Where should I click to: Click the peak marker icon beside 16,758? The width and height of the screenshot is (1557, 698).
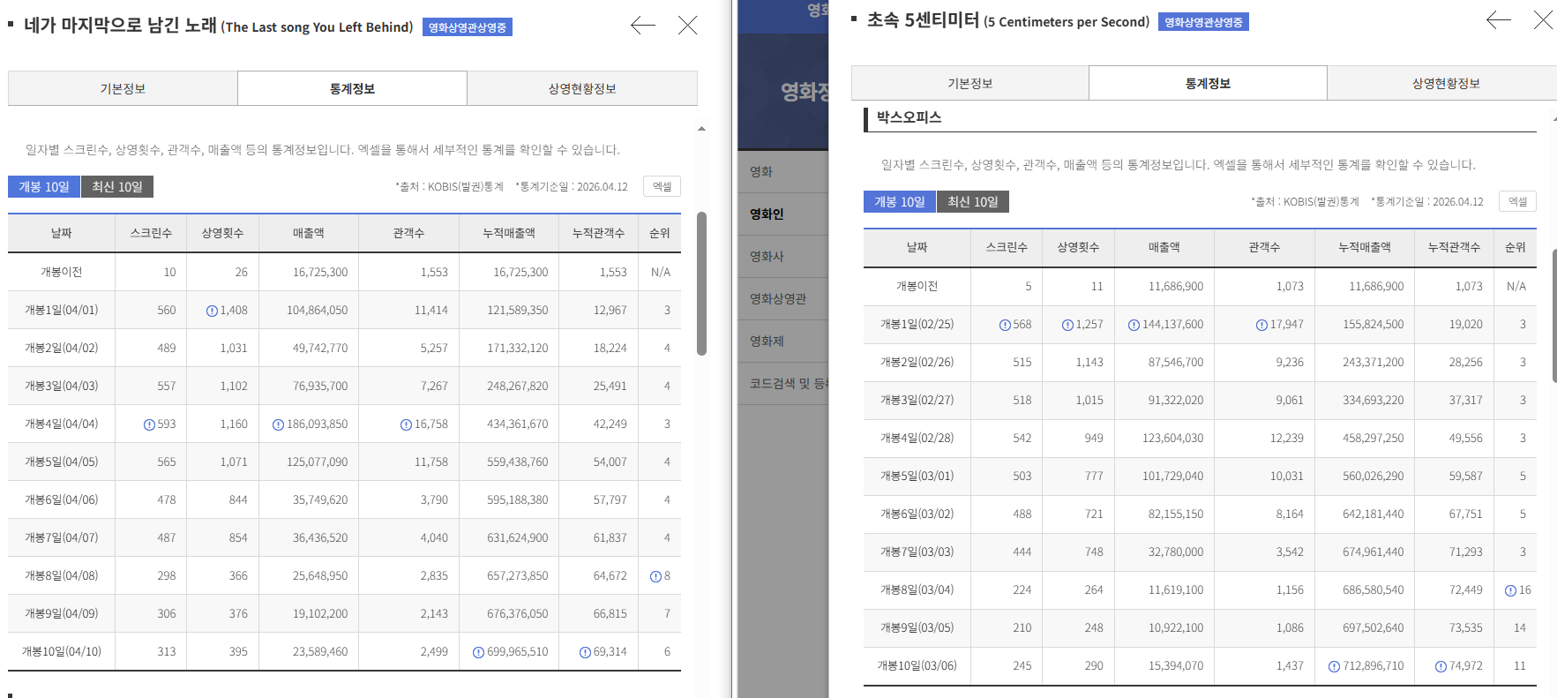coord(406,424)
